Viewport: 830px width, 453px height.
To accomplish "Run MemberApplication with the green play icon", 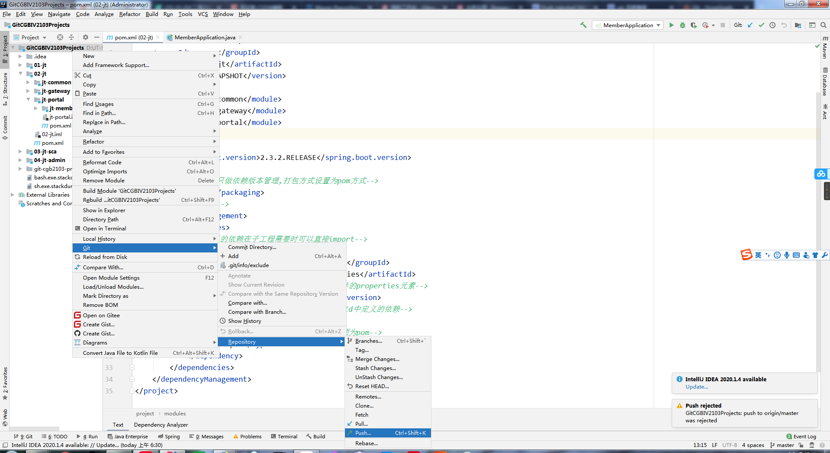I will [671, 25].
